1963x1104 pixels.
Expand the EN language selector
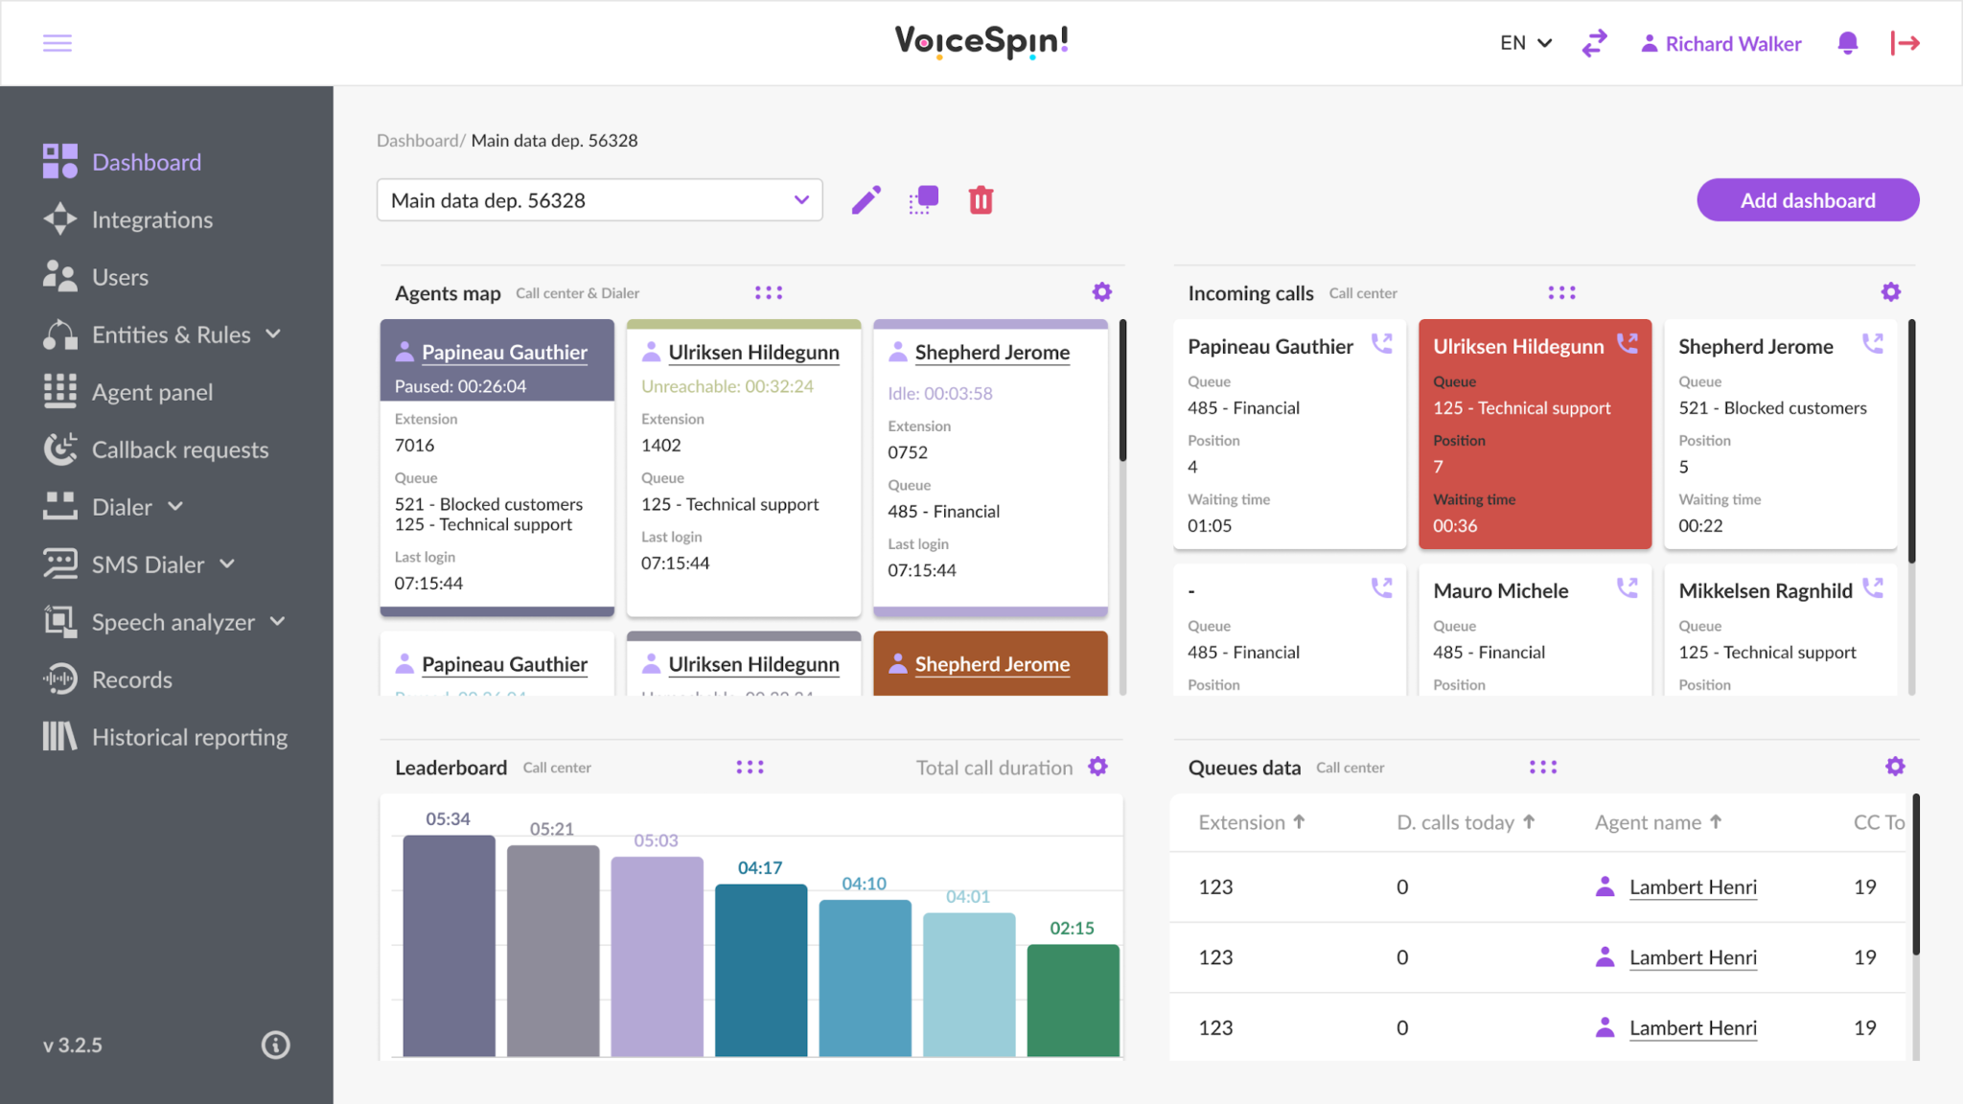click(1525, 43)
